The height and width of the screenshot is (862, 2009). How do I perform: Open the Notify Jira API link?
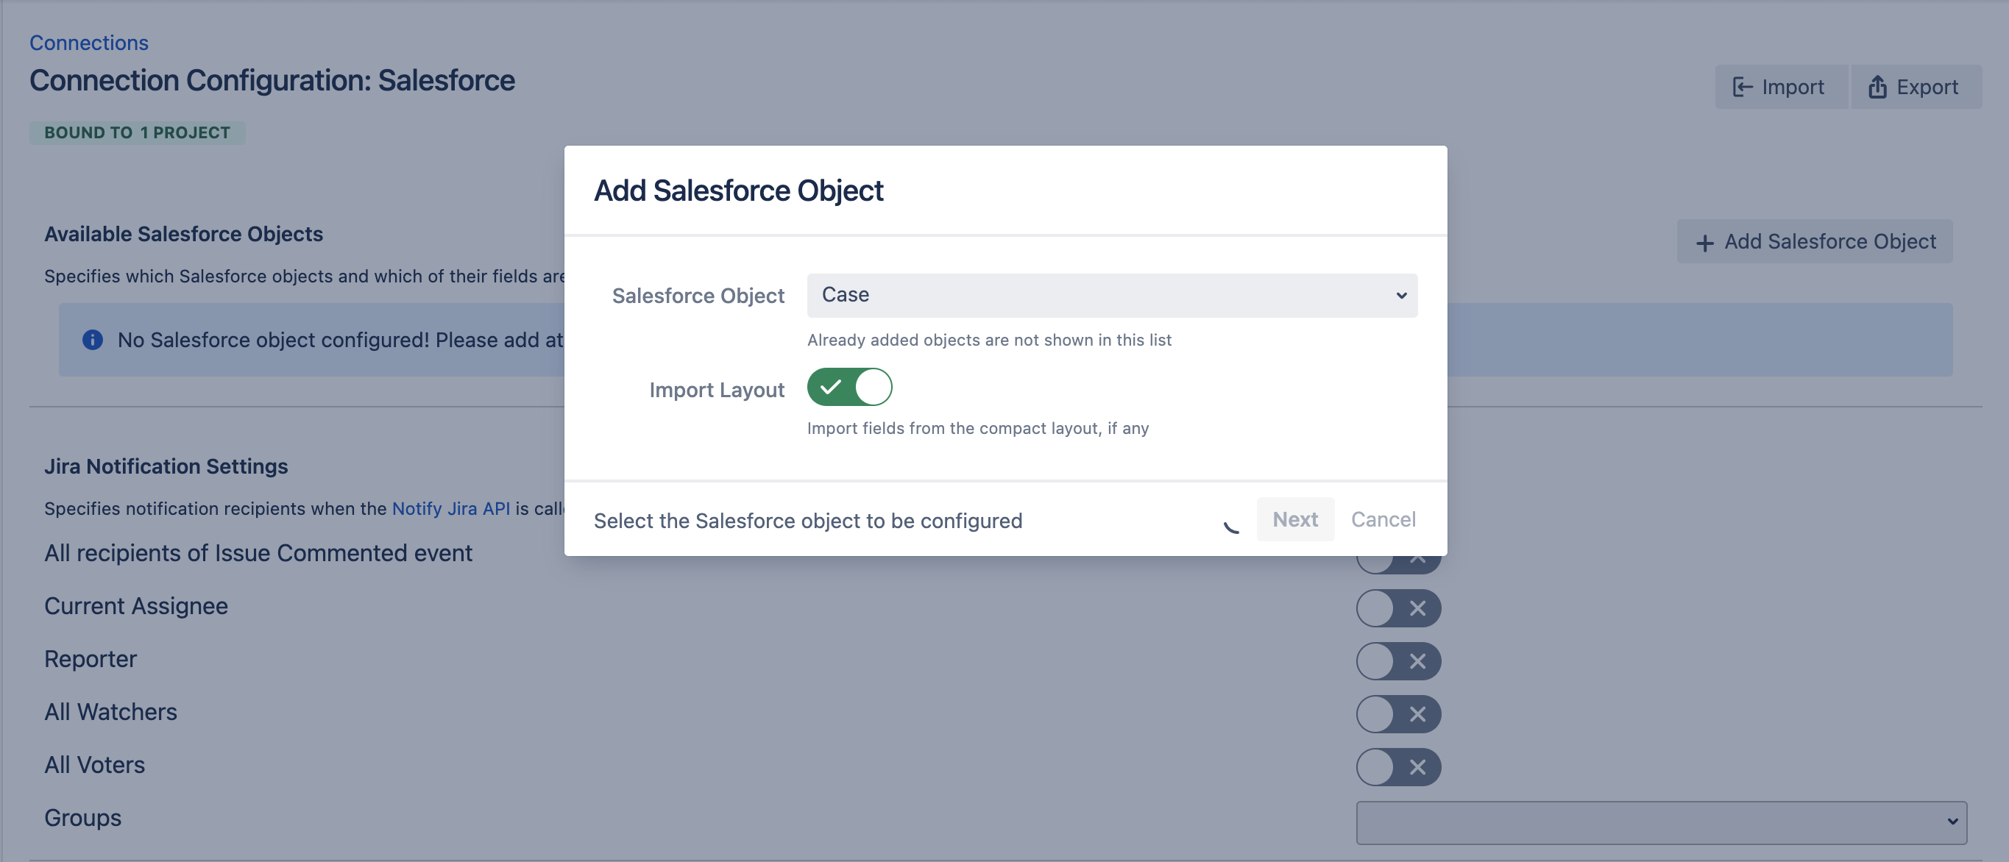451,508
